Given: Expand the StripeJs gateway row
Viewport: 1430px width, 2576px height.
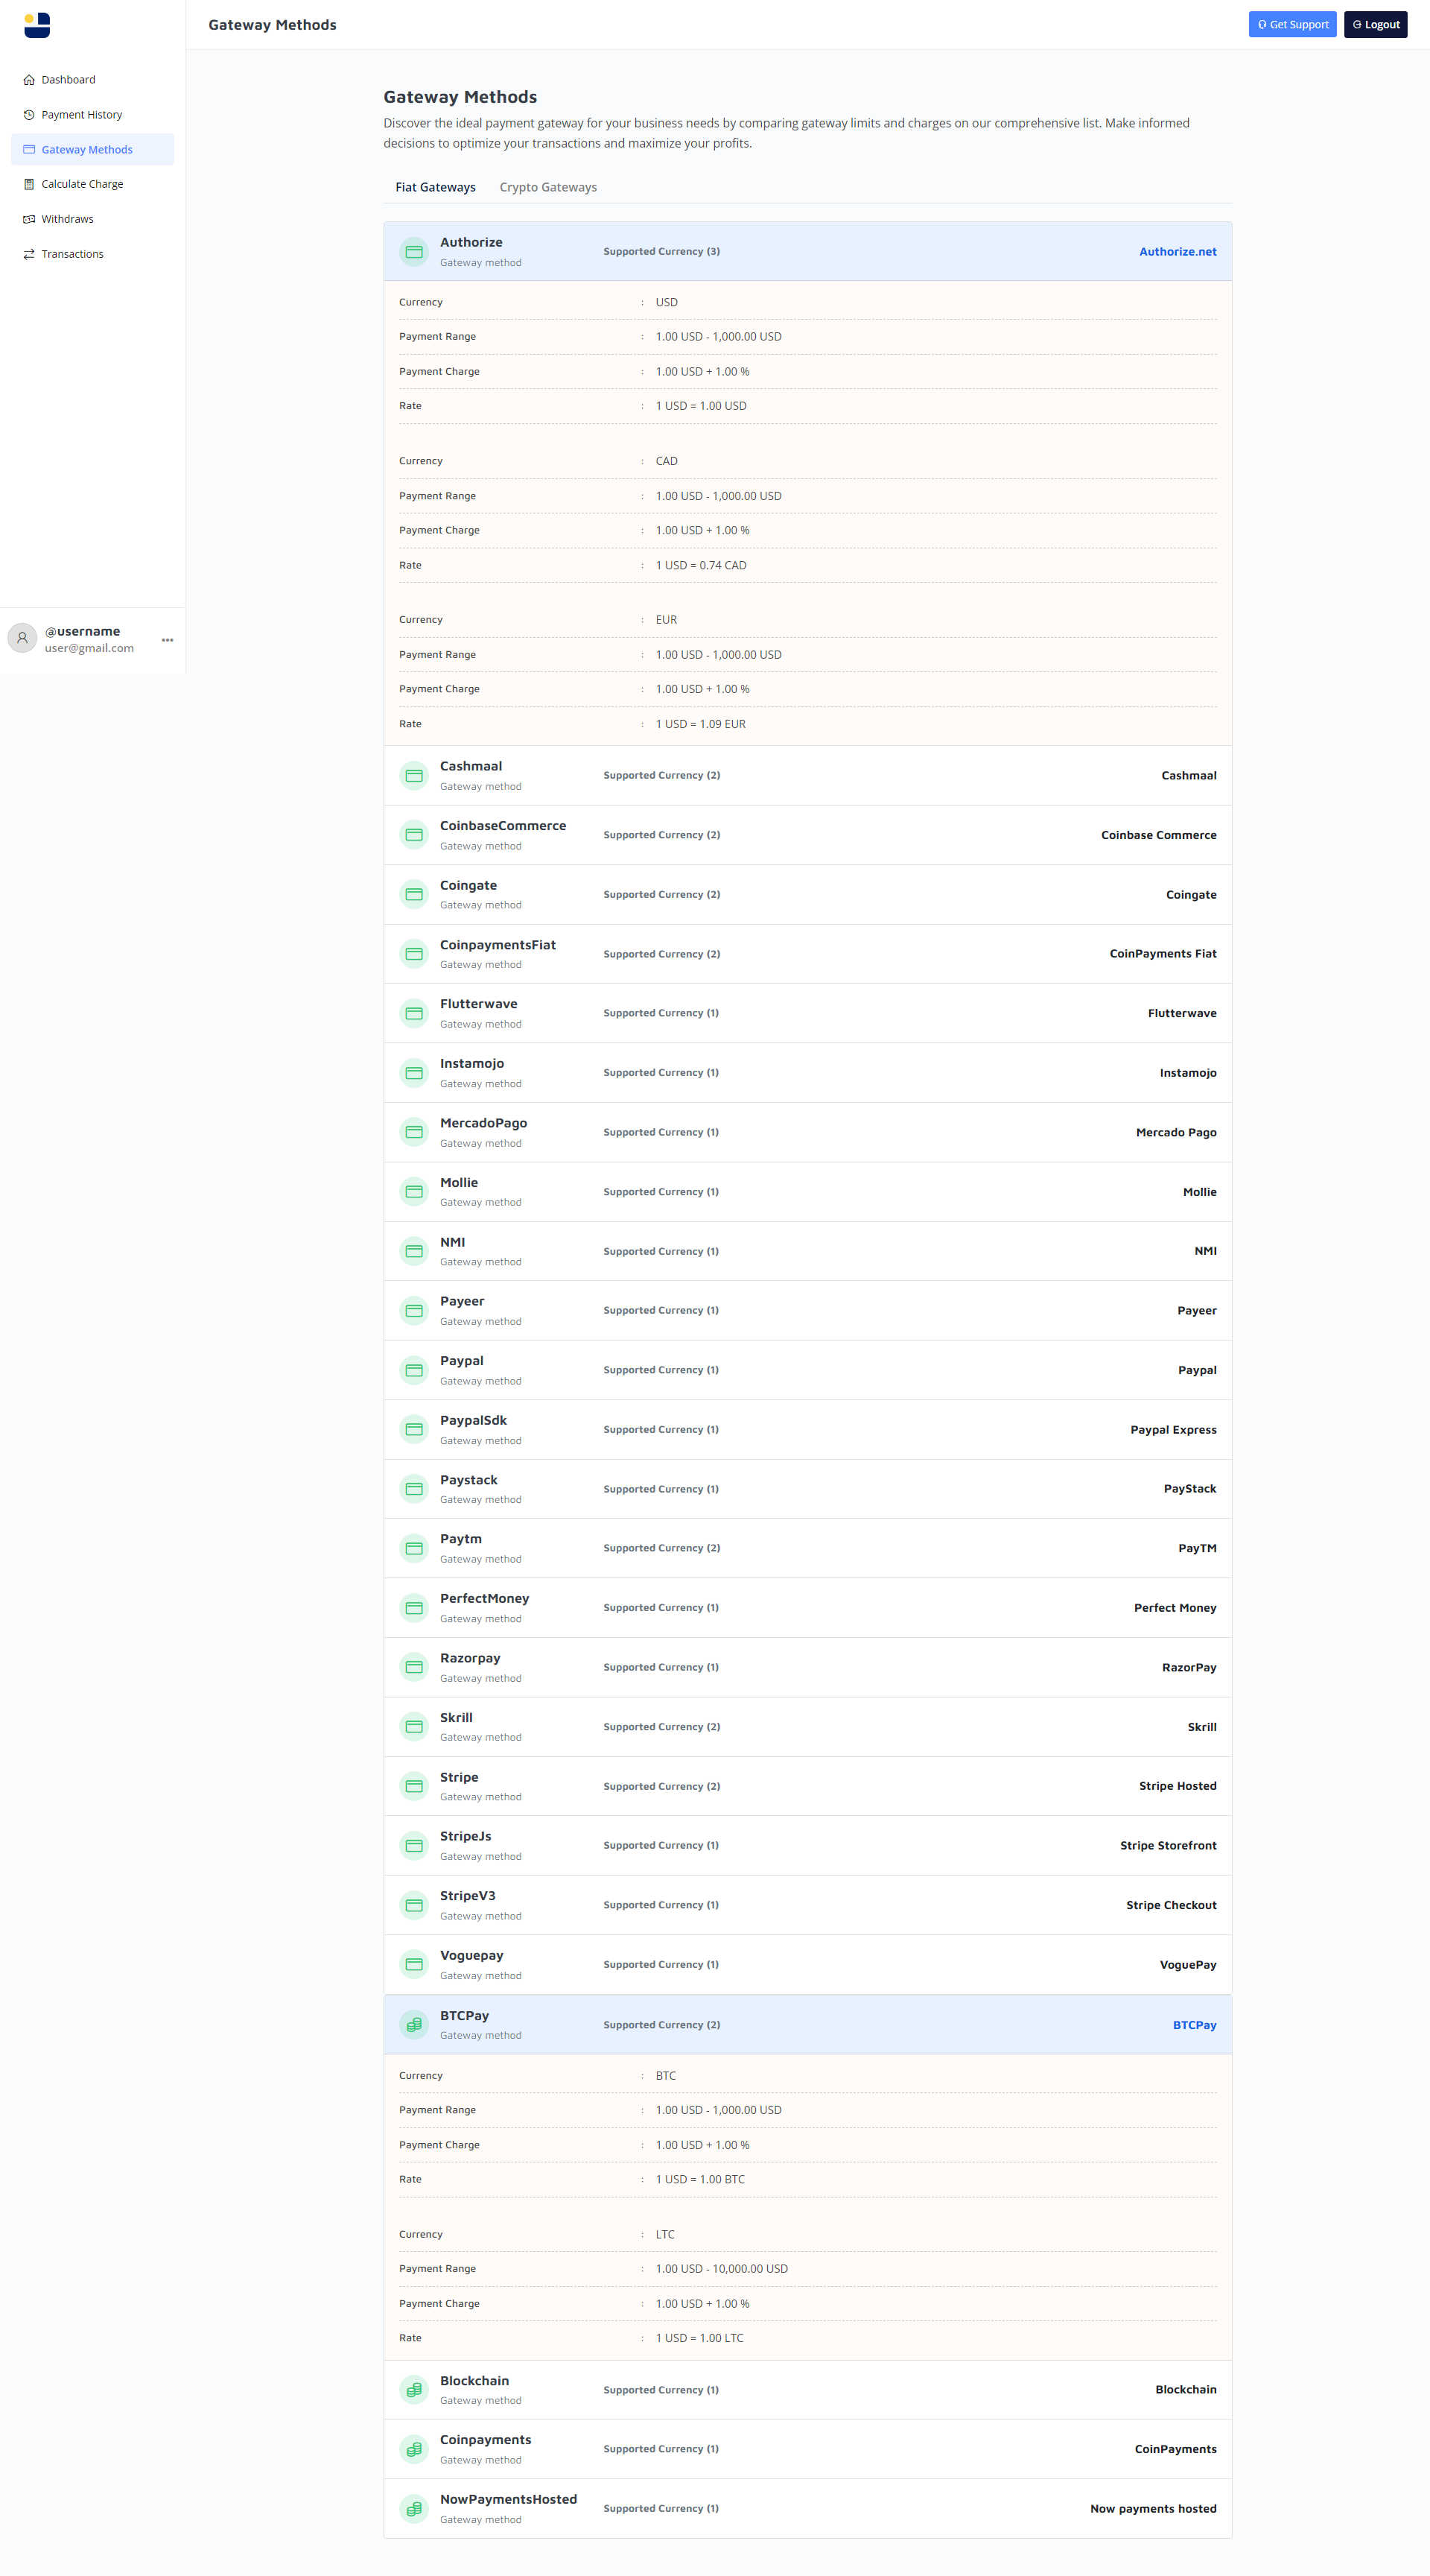Looking at the screenshot, I should tap(807, 1846).
